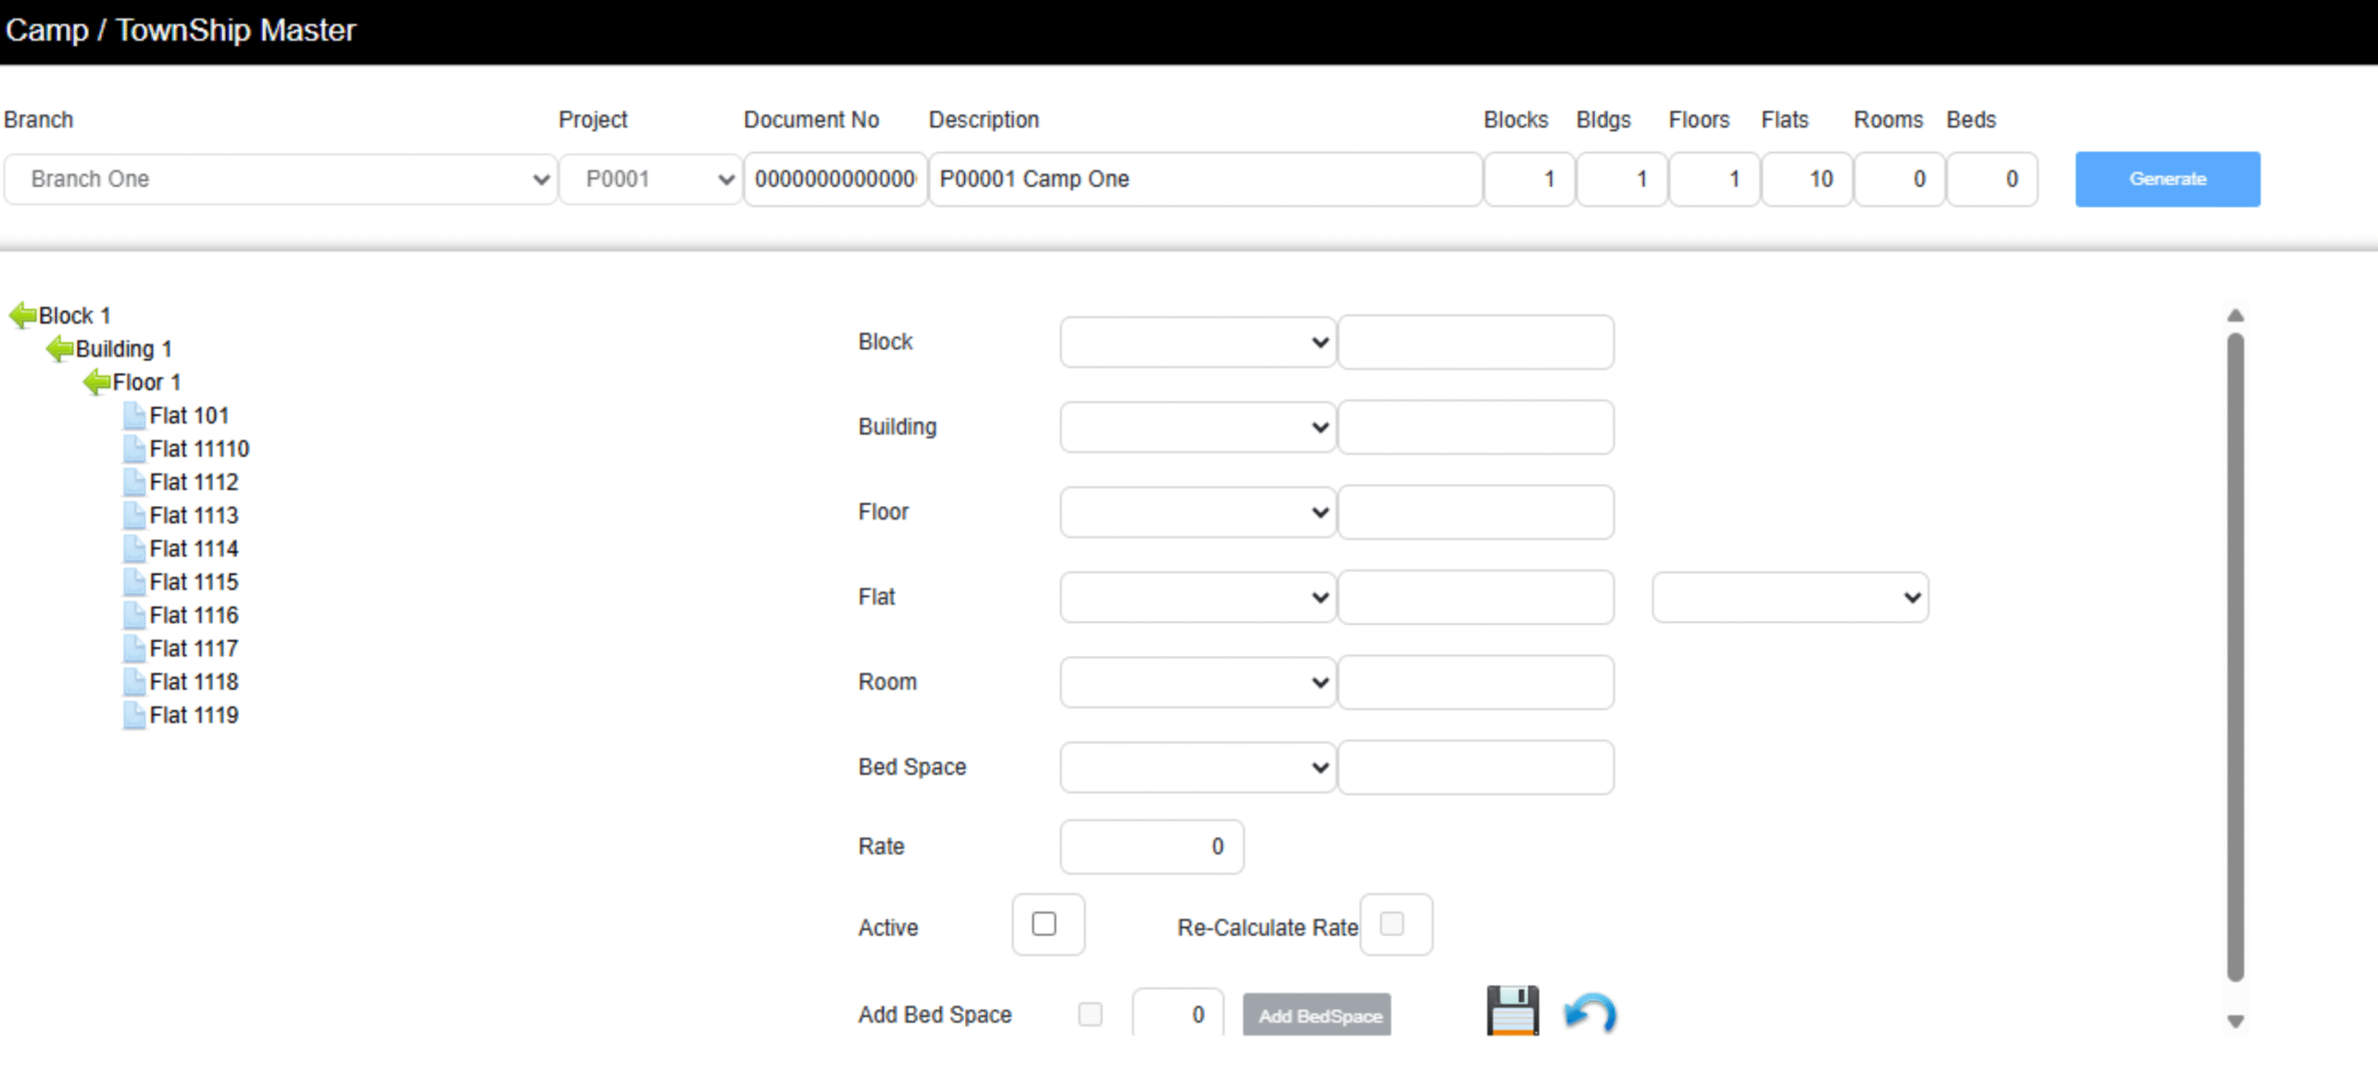Viewport: 2378px width, 1067px height.
Task: Click the blue undo arrow icon
Action: pyautogui.click(x=1589, y=1012)
